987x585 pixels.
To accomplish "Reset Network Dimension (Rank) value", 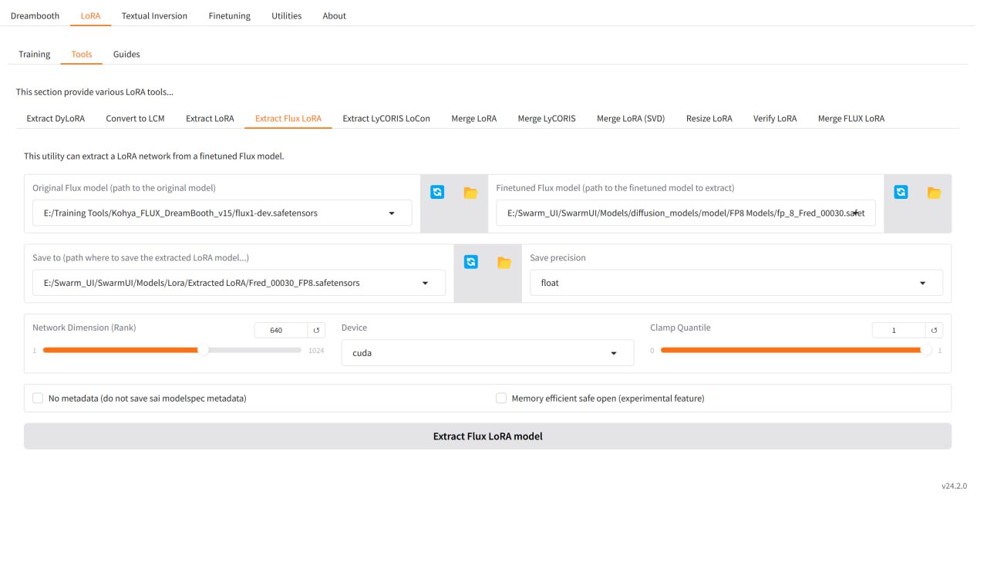I will tap(316, 330).
